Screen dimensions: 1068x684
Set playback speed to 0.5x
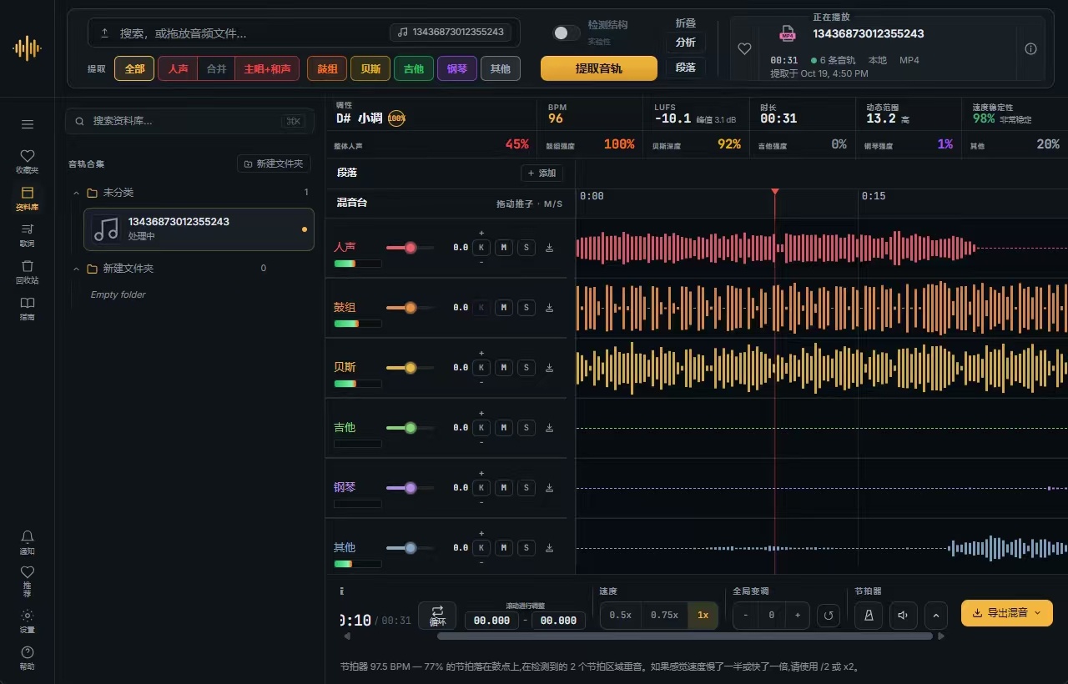(620, 616)
